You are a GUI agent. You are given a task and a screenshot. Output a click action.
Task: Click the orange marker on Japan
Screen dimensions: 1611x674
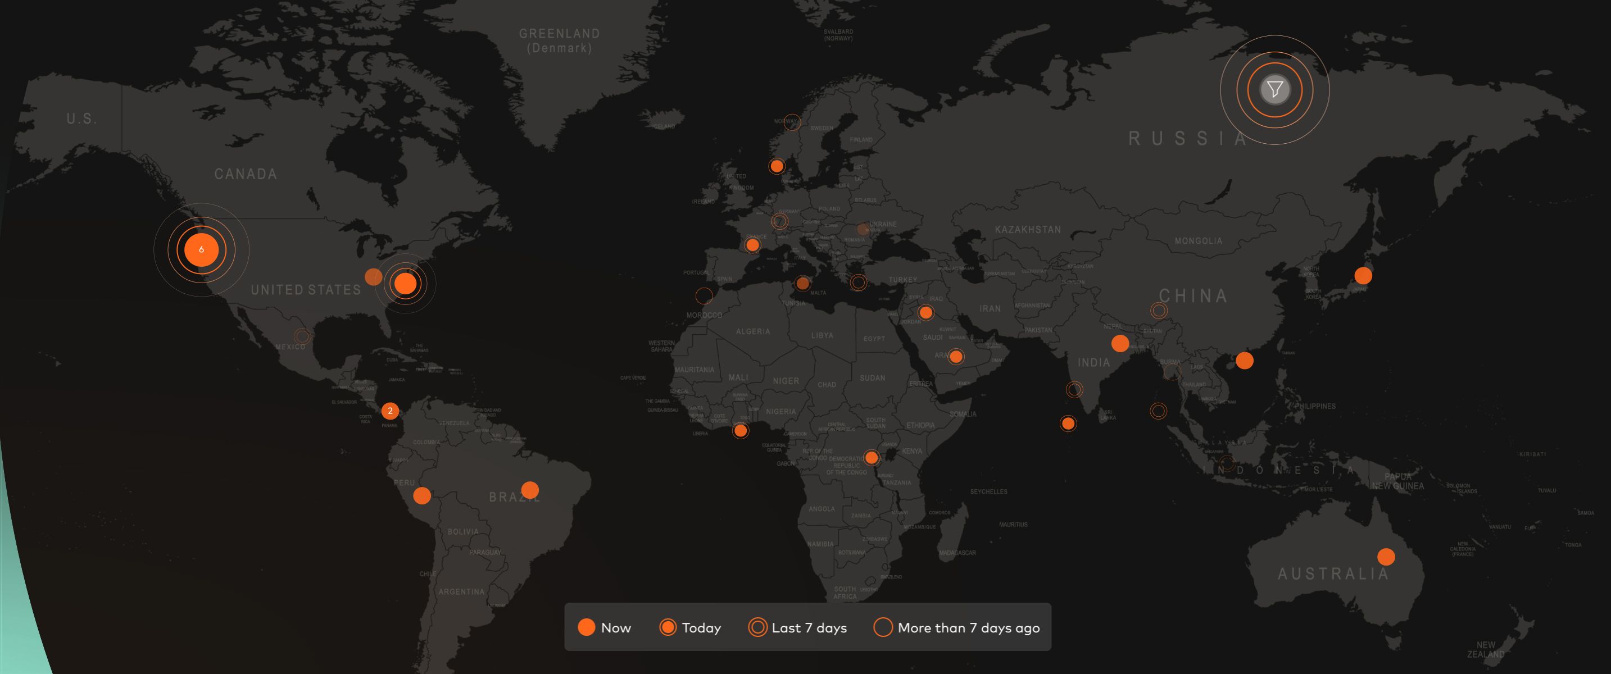1363,275
